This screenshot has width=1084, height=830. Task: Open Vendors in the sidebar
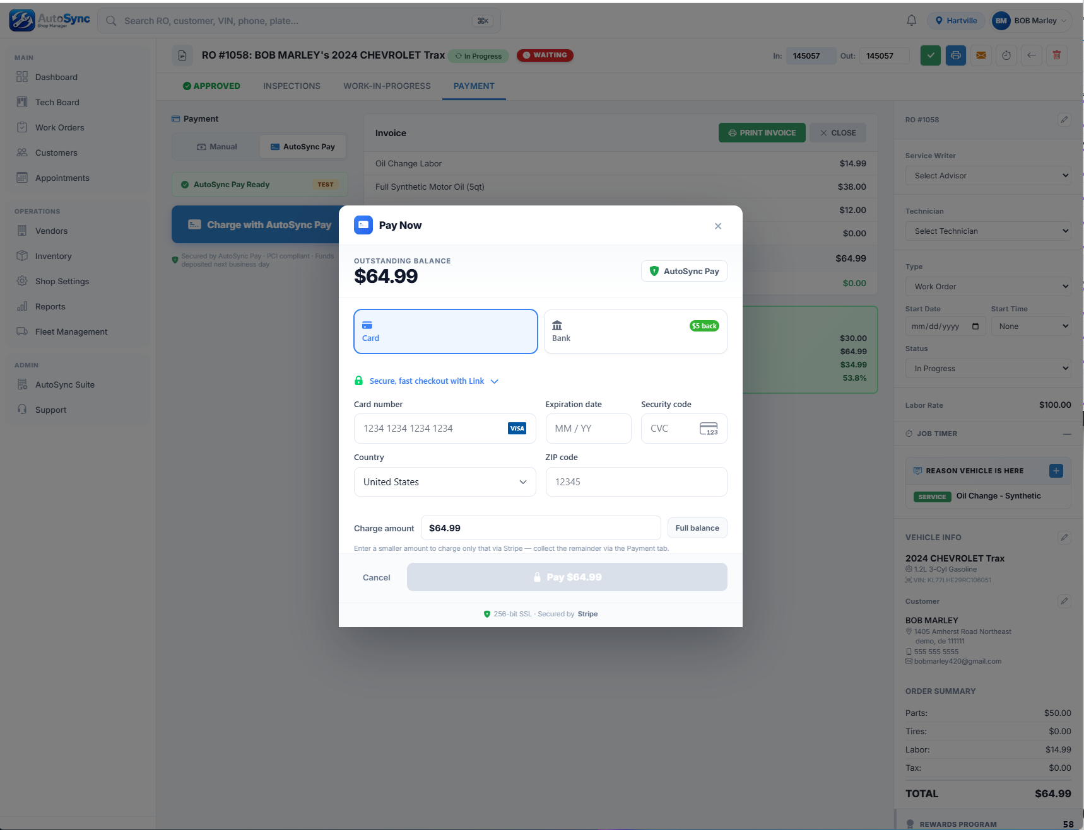pos(78,231)
